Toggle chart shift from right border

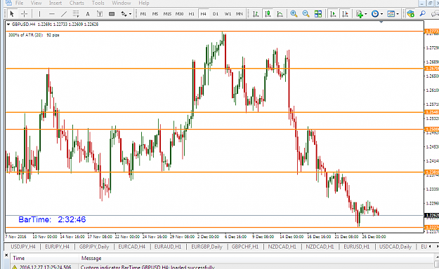pyautogui.click(x=345, y=14)
